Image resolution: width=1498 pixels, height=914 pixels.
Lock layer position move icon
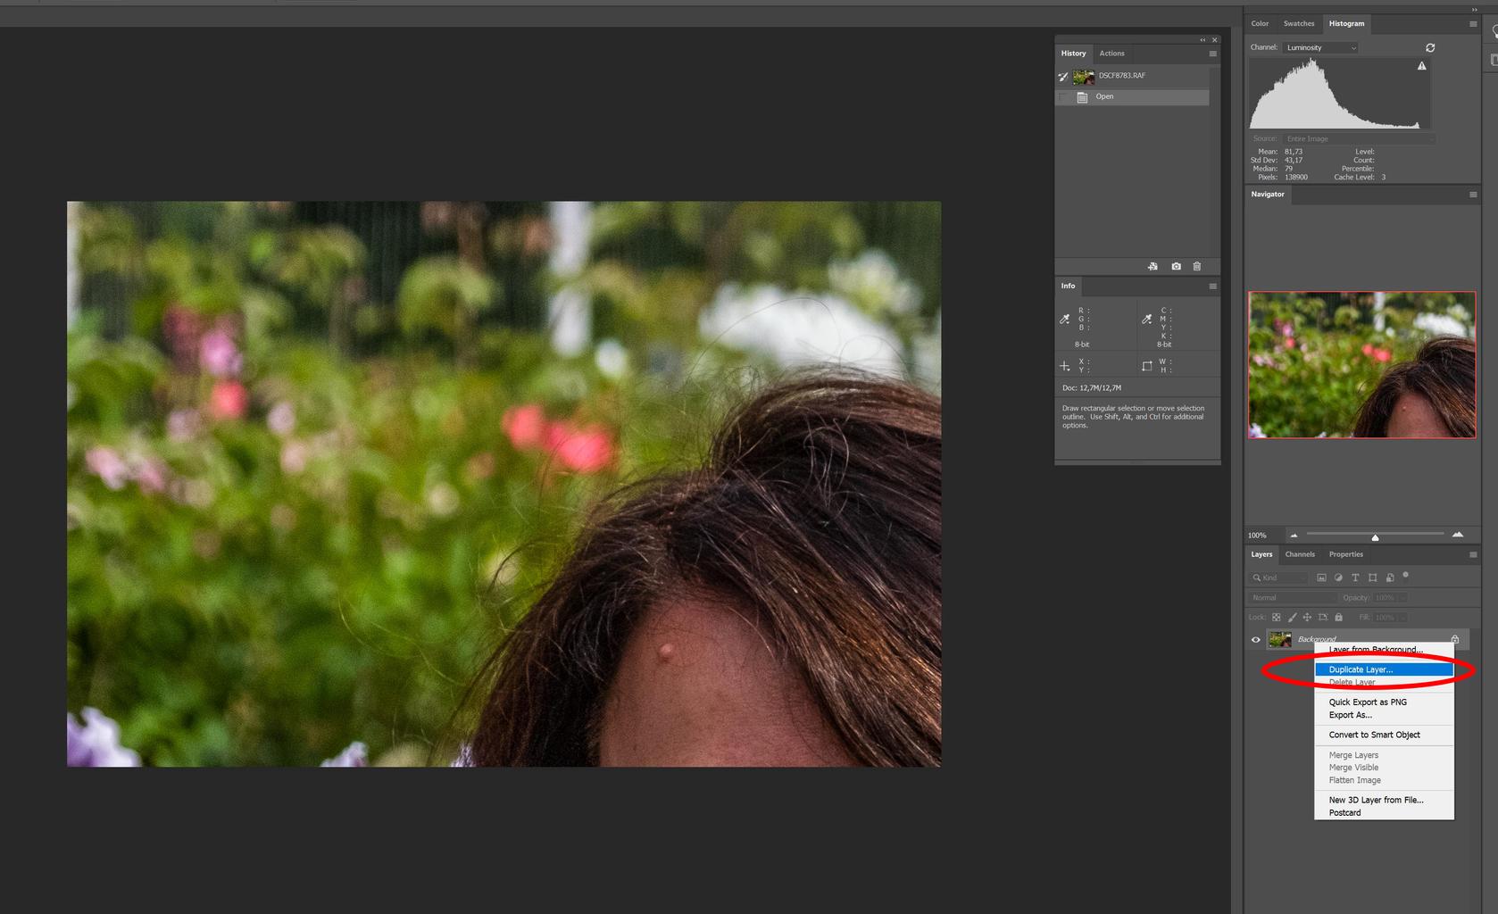[1307, 618]
